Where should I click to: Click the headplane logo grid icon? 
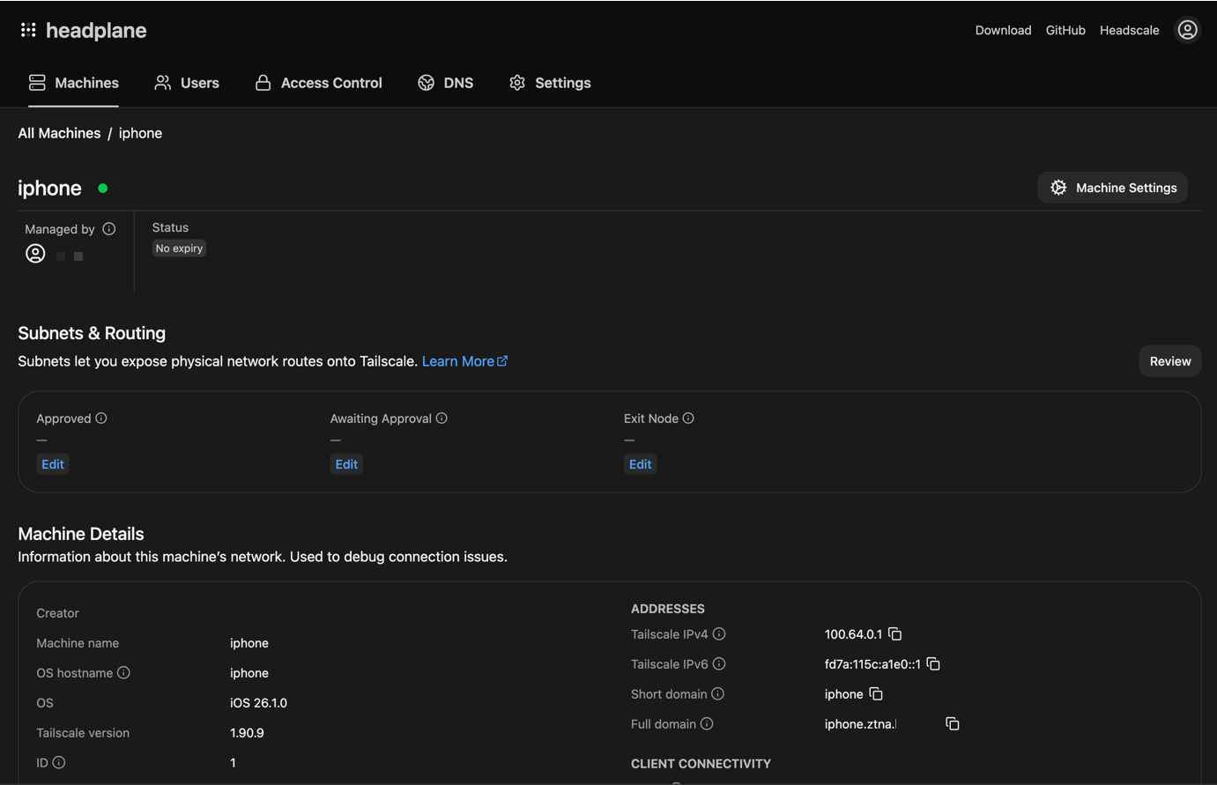coord(28,30)
